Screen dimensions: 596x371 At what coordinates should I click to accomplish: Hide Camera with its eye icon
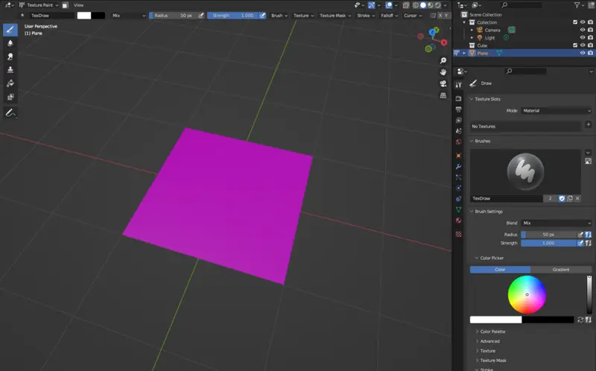point(583,30)
